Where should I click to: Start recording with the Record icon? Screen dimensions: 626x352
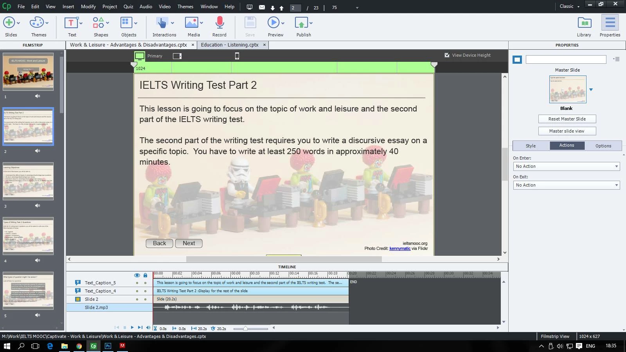pos(219,23)
